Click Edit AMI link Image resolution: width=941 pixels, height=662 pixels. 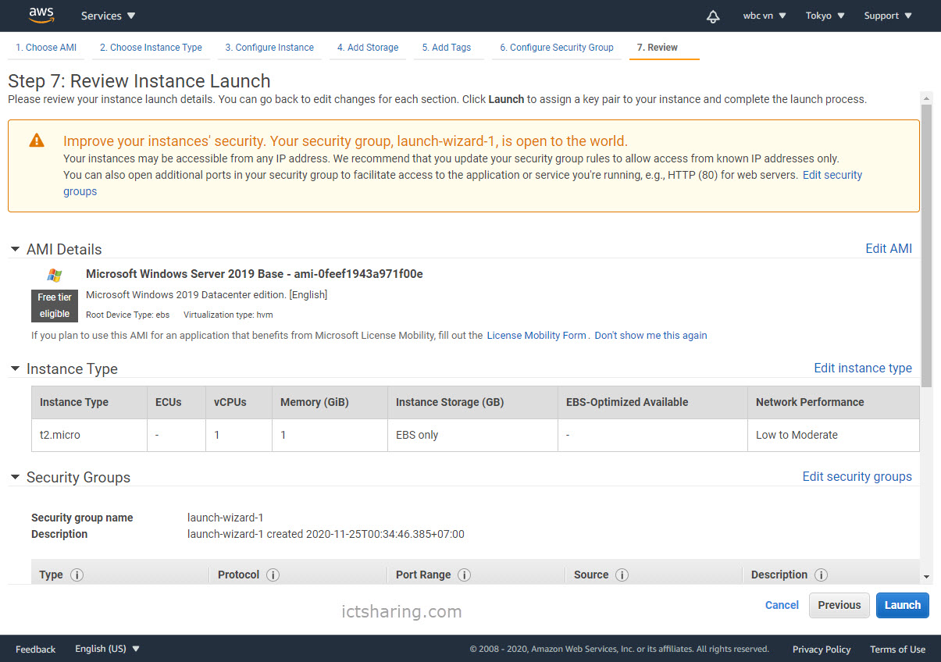(889, 248)
